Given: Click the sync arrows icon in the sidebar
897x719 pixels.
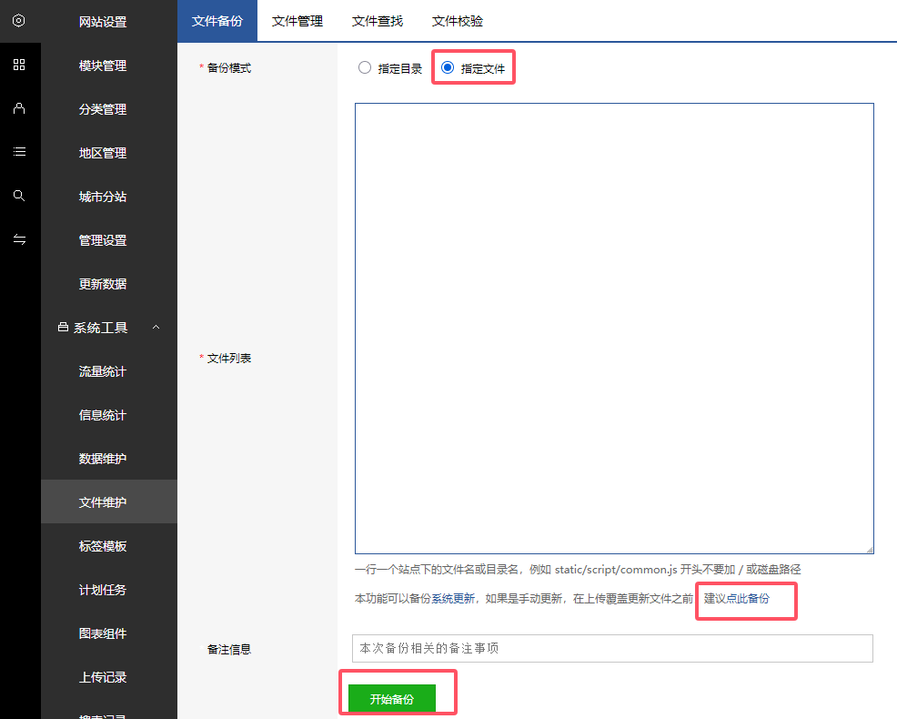Looking at the screenshot, I should point(19,238).
